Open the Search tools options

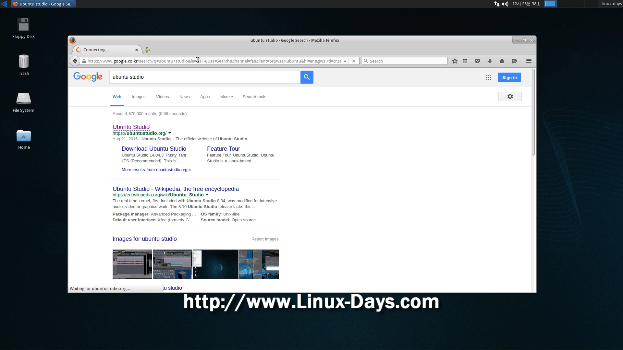(x=254, y=97)
